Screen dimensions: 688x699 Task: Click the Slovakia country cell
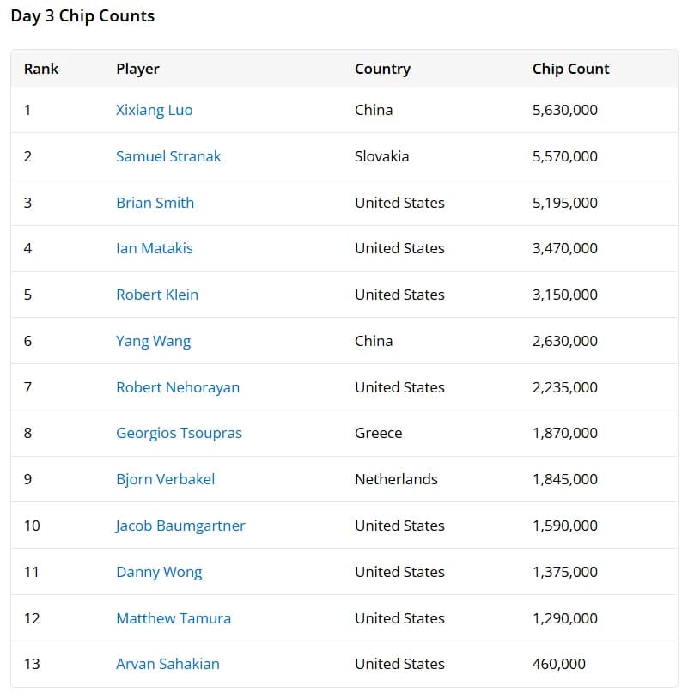pyautogui.click(x=381, y=156)
